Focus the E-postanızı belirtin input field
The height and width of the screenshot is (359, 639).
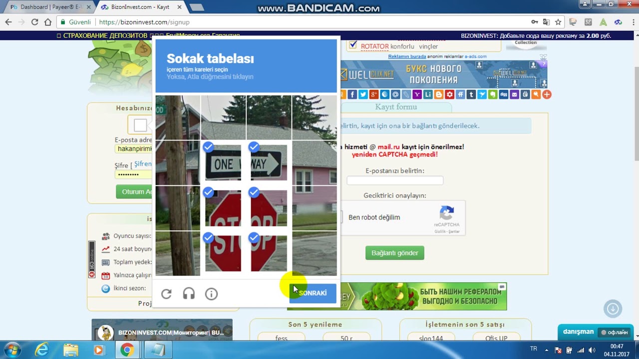click(395, 180)
